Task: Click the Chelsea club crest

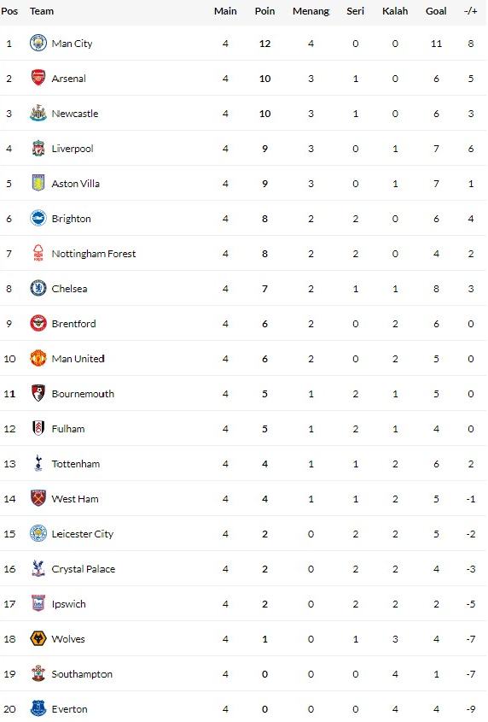Action: [x=38, y=288]
